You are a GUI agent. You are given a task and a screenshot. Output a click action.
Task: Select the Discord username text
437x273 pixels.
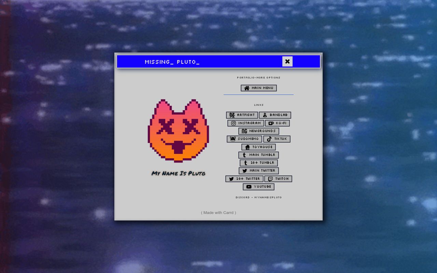tap(258, 197)
